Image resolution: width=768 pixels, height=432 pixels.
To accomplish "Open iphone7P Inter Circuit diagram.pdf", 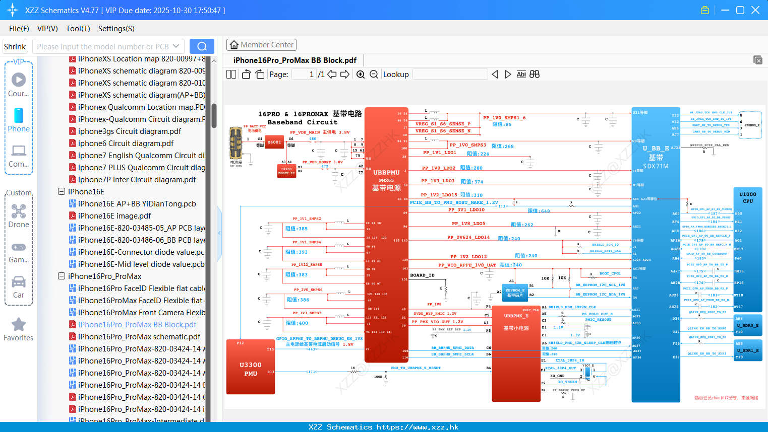I will pyautogui.click(x=133, y=179).
